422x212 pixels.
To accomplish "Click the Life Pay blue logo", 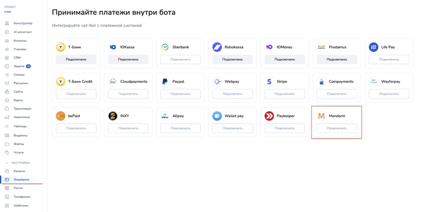I will [374, 47].
